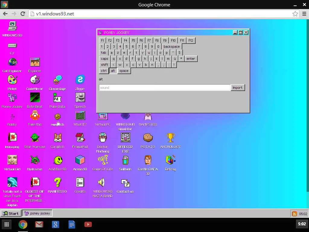The width and height of the screenshot is (309, 232).
Task: Open the dolphin 'Totally not a virus' icon
Action: coord(12,182)
